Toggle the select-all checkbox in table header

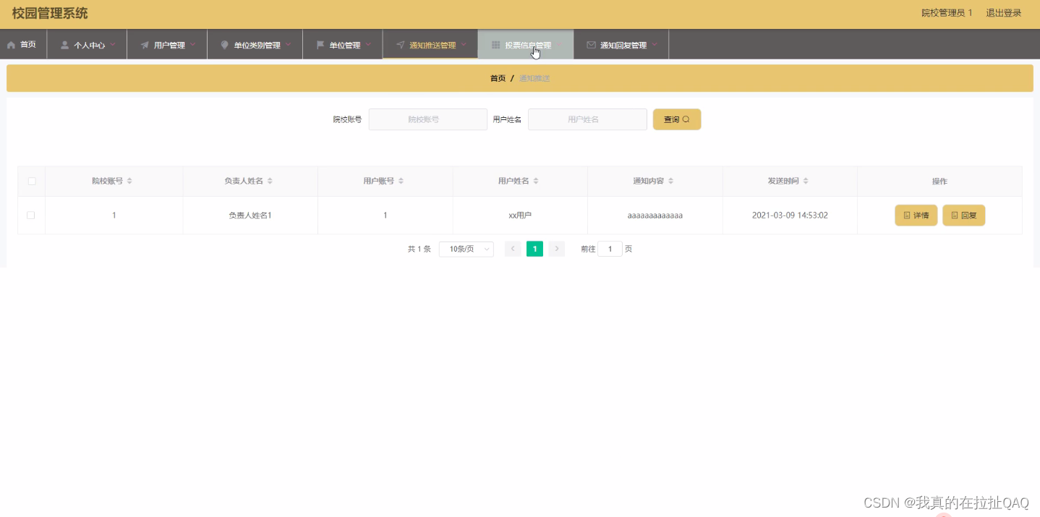click(32, 181)
